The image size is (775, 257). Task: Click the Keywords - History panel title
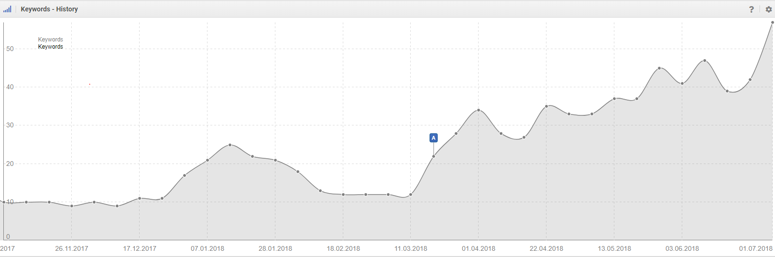coord(49,9)
